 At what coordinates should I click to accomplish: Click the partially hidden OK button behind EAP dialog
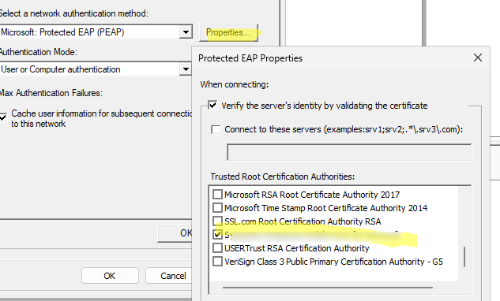pyautogui.click(x=175, y=233)
